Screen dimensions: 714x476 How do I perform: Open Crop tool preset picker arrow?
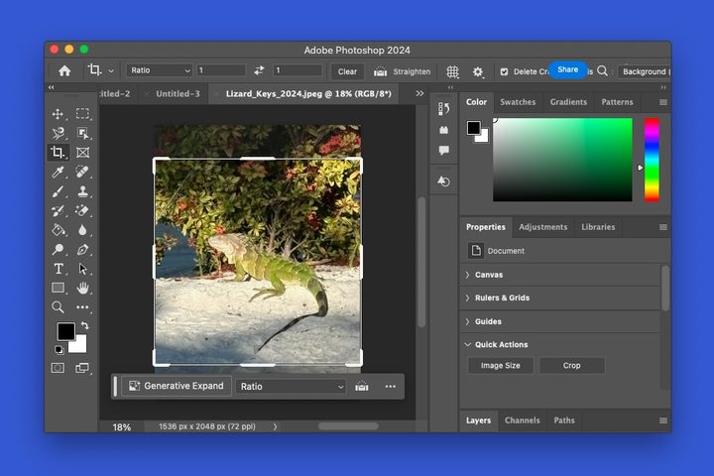(111, 70)
